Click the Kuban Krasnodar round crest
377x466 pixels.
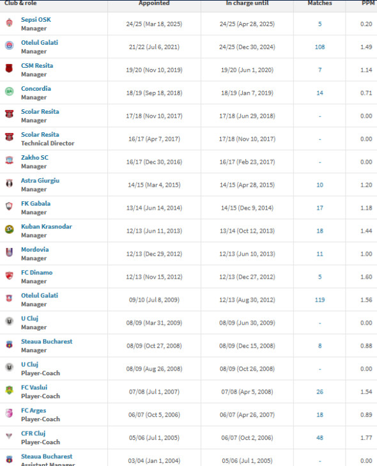(9, 229)
